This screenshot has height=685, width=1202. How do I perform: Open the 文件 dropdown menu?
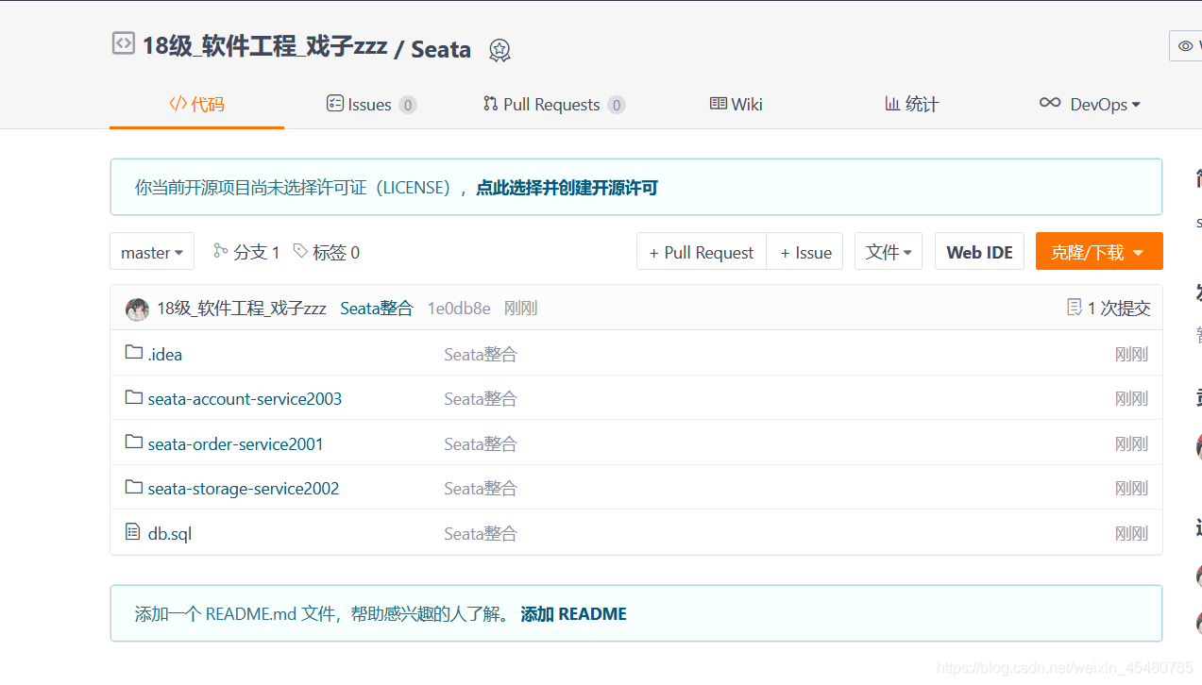pyautogui.click(x=889, y=252)
